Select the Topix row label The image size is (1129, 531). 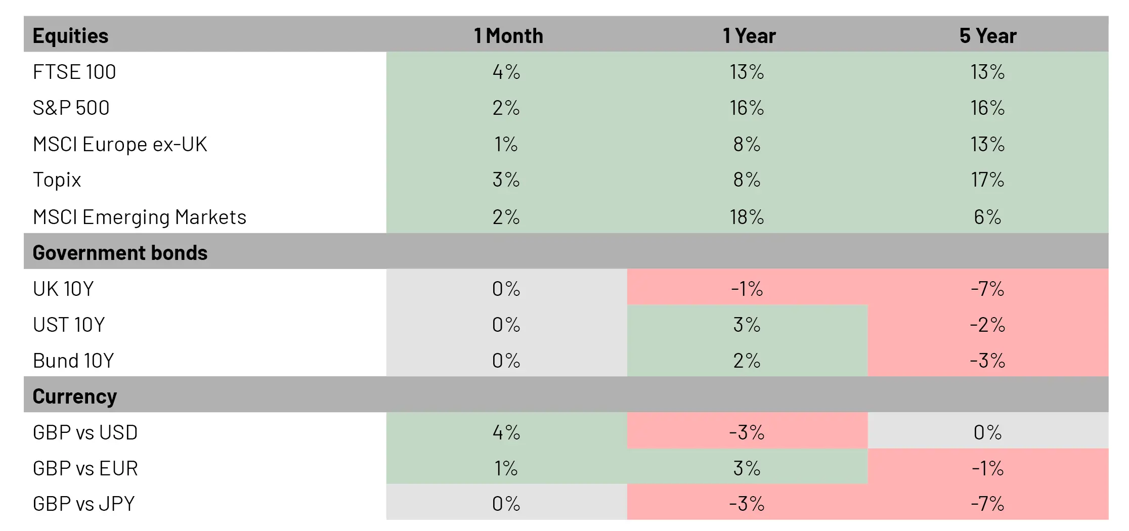(x=57, y=180)
